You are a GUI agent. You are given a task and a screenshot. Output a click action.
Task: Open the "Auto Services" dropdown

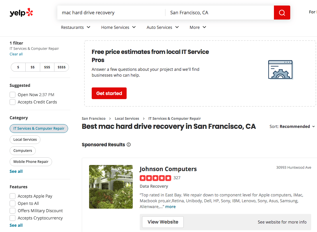pyautogui.click(x=162, y=27)
